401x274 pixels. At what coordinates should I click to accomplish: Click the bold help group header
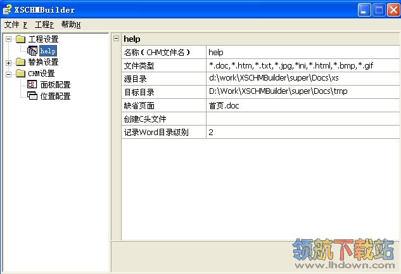[x=132, y=39]
